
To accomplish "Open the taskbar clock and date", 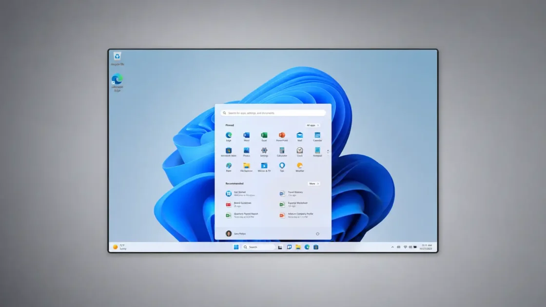I will [x=426, y=247].
